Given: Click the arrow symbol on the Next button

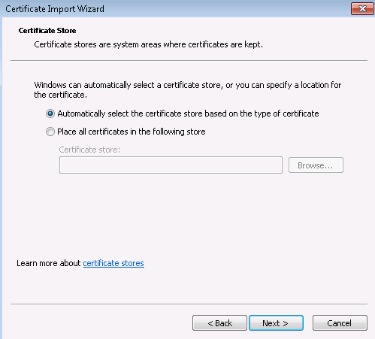Looking at the screenshot, I should click(x=286, y=323).
